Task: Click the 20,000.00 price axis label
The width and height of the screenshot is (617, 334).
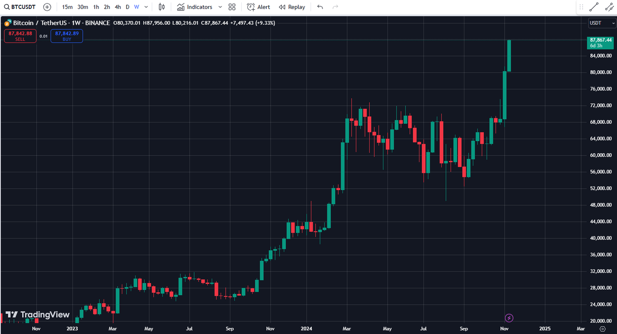Action: coord(601,321)
